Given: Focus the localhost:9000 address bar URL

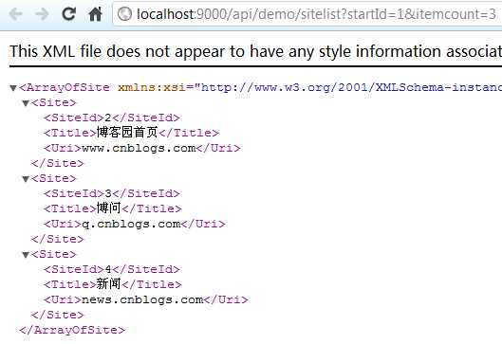Looking at the screenshot, I should pyautogui.click(x=316, y=14).
